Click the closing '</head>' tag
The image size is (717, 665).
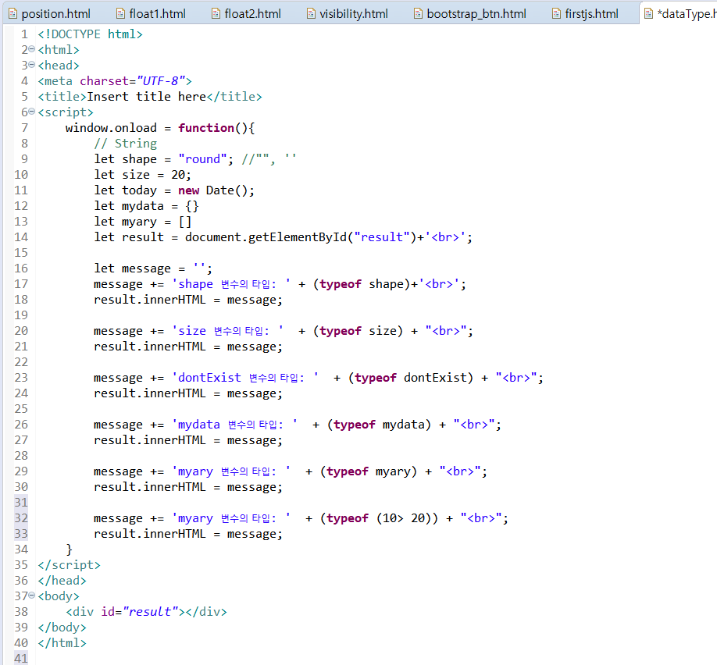coord(62,581)
